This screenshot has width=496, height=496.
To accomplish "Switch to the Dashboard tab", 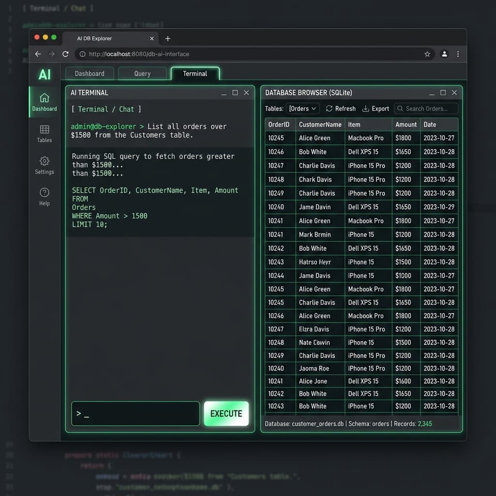I will point(90,74).
